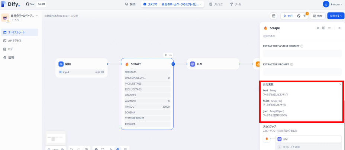The image size is (345, 150).
Task: Open the Scrape panel more options menu
Action: tap(329, 28)
